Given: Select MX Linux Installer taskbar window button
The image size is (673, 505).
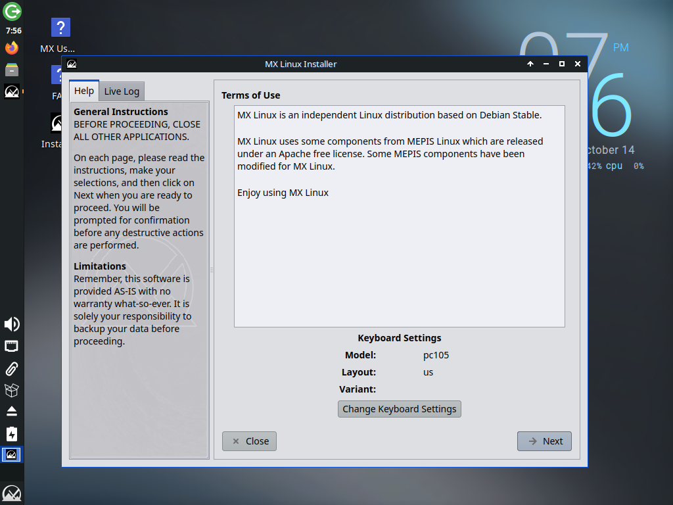Looking at the screenshot, I should point(11,454).
